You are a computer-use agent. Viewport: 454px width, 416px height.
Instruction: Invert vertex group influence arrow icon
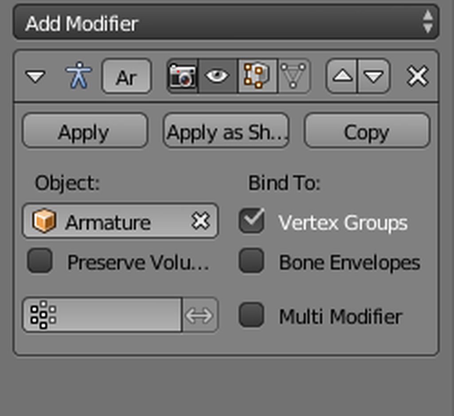point(200,315)
